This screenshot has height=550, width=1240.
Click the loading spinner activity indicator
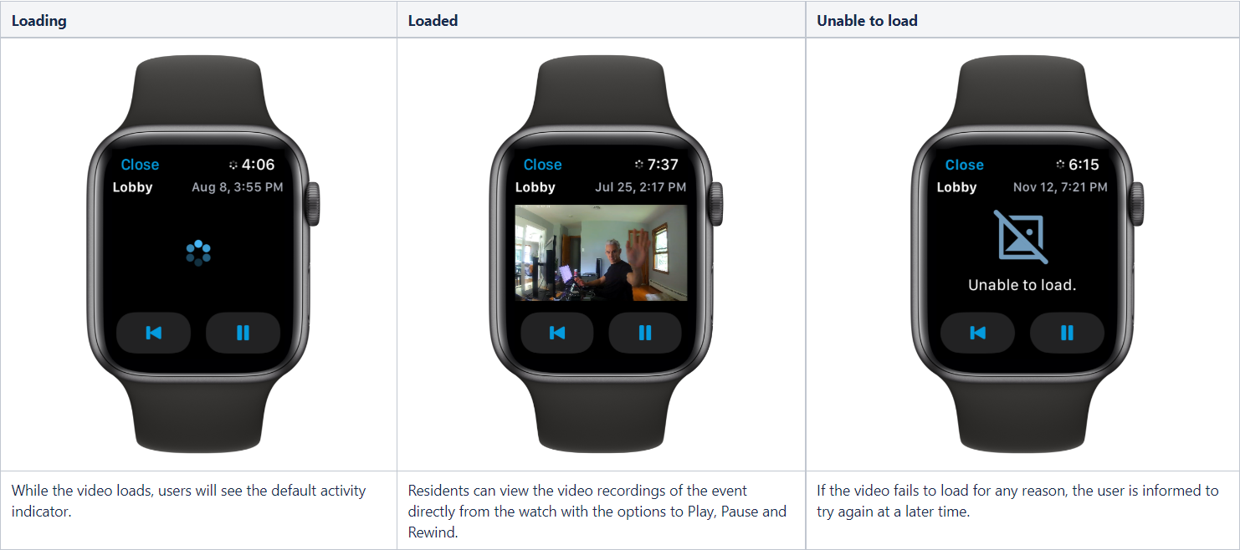(x=198, y=252)
